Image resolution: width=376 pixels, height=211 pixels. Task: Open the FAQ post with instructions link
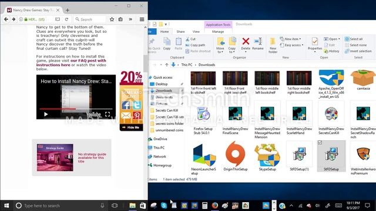pyautogui.click(x=71, y=63)
